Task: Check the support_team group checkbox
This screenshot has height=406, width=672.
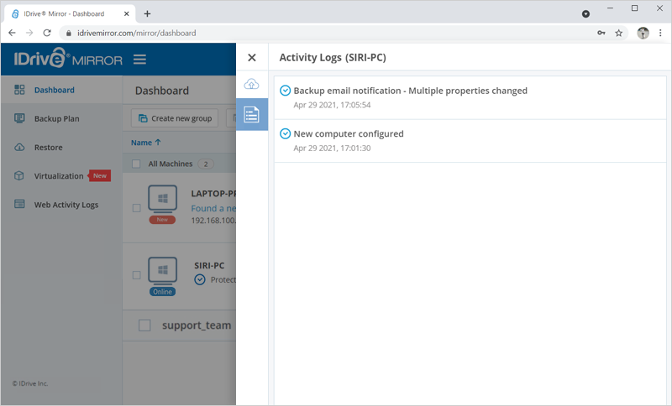Action: pyautogui.click(x=144, y=325)
